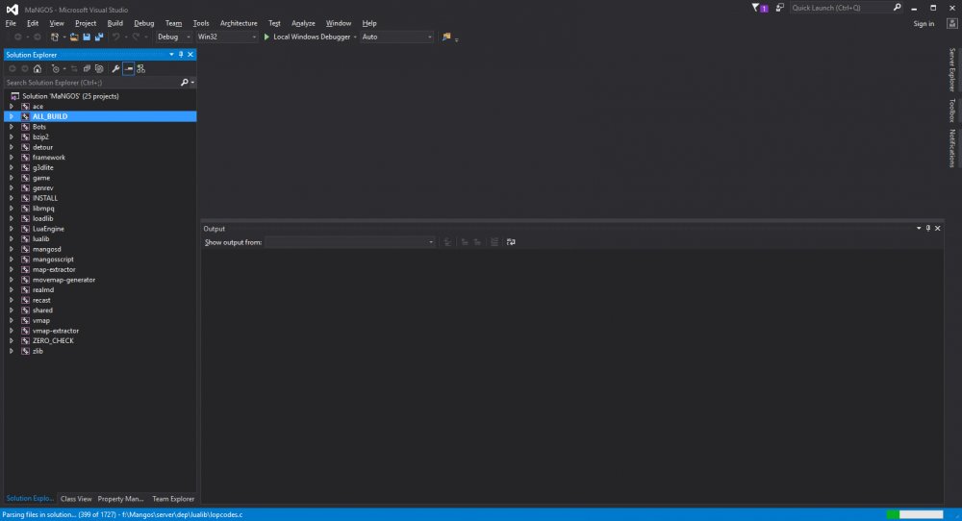Click the Undo arrow icon

pos(116,37)
